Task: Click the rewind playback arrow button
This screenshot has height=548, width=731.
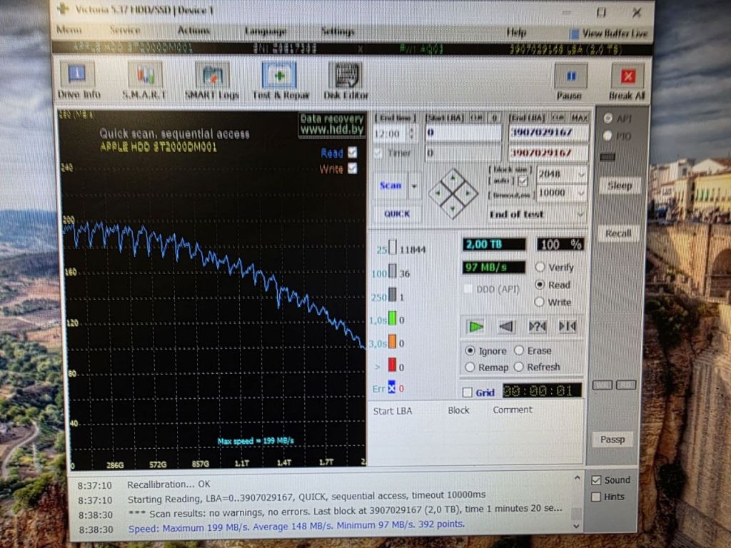Action: coord(506,327)
